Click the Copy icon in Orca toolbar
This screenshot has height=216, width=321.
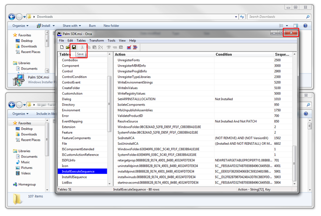pos(88,47)
